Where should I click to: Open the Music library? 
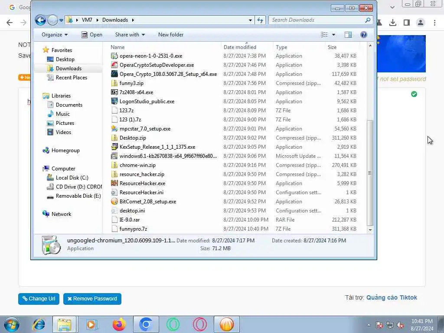point(62,114)
